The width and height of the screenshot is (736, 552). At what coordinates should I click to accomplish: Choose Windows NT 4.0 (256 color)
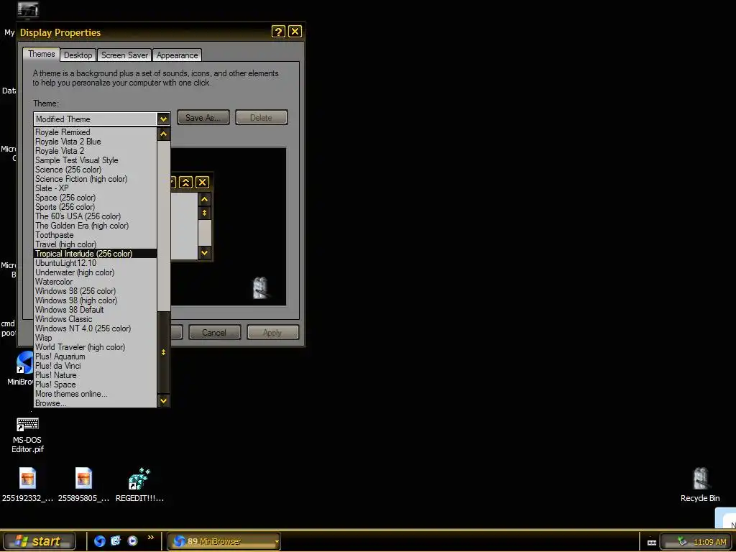click(96, 328)
